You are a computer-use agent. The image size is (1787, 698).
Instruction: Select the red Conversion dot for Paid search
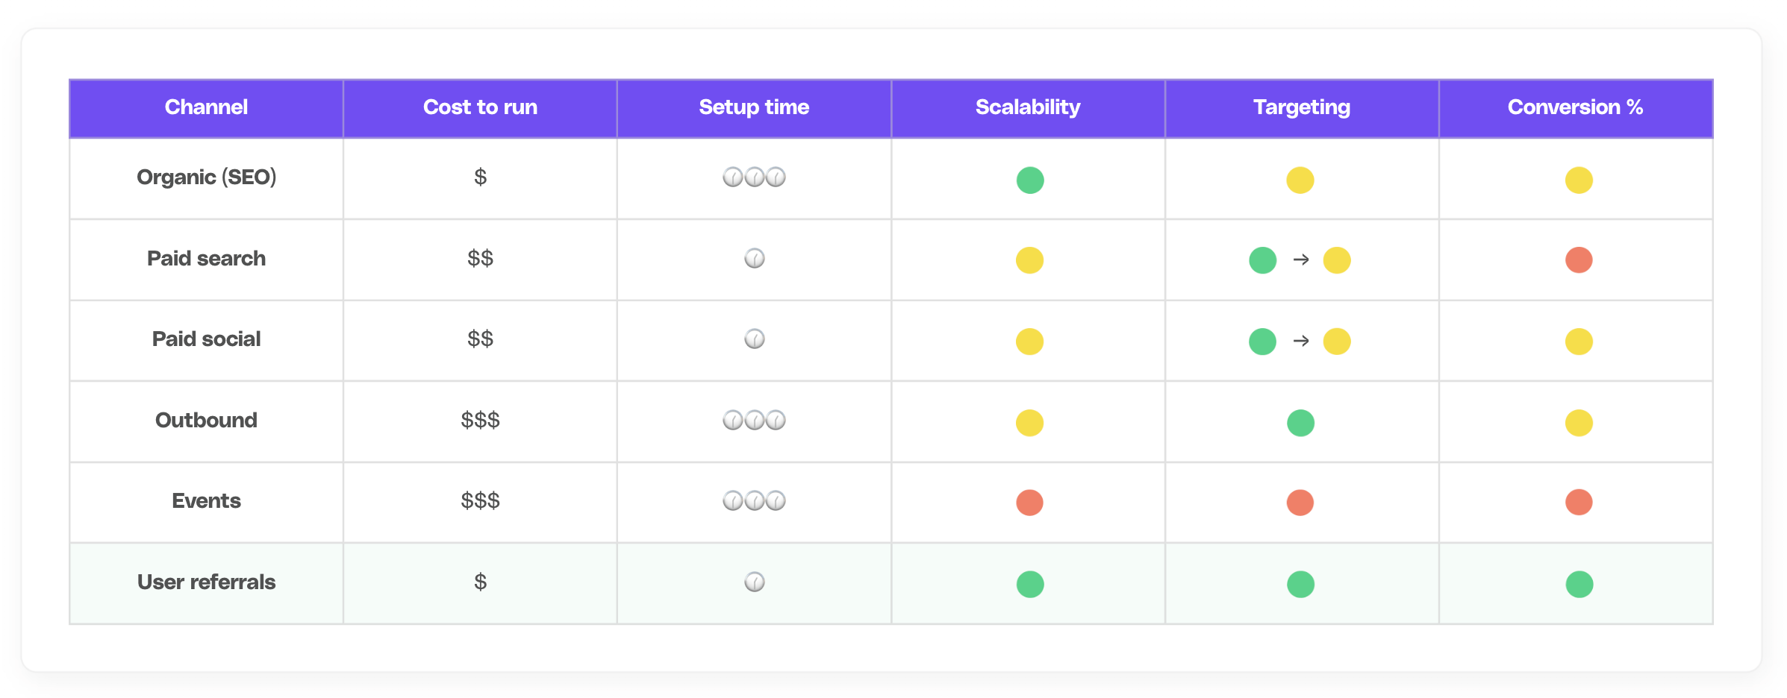(1579, 260)
